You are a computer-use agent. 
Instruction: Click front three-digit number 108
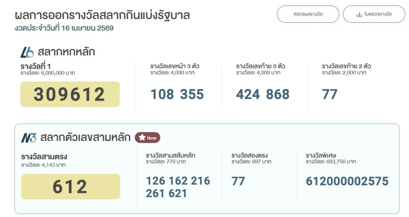pyautogui.click(x=162, y=94)
